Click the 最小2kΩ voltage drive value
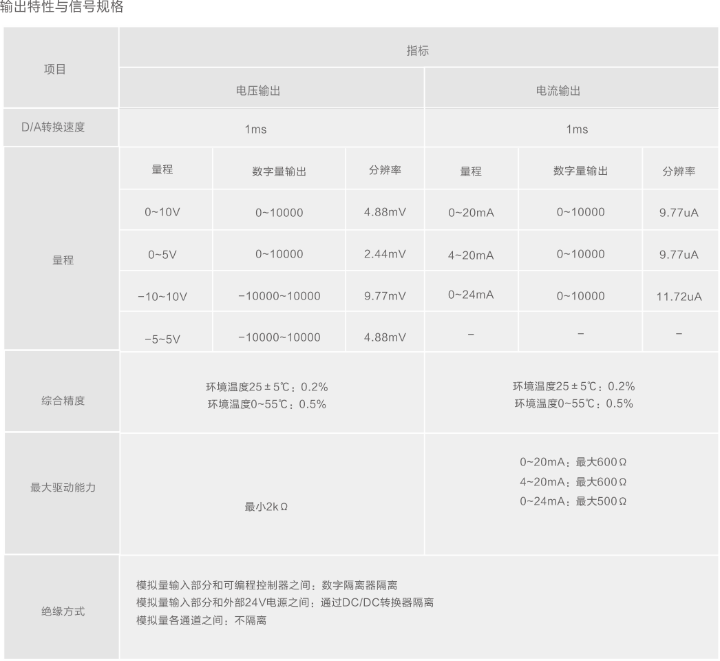This screenshot has height=661, width=720. [266, 507]
